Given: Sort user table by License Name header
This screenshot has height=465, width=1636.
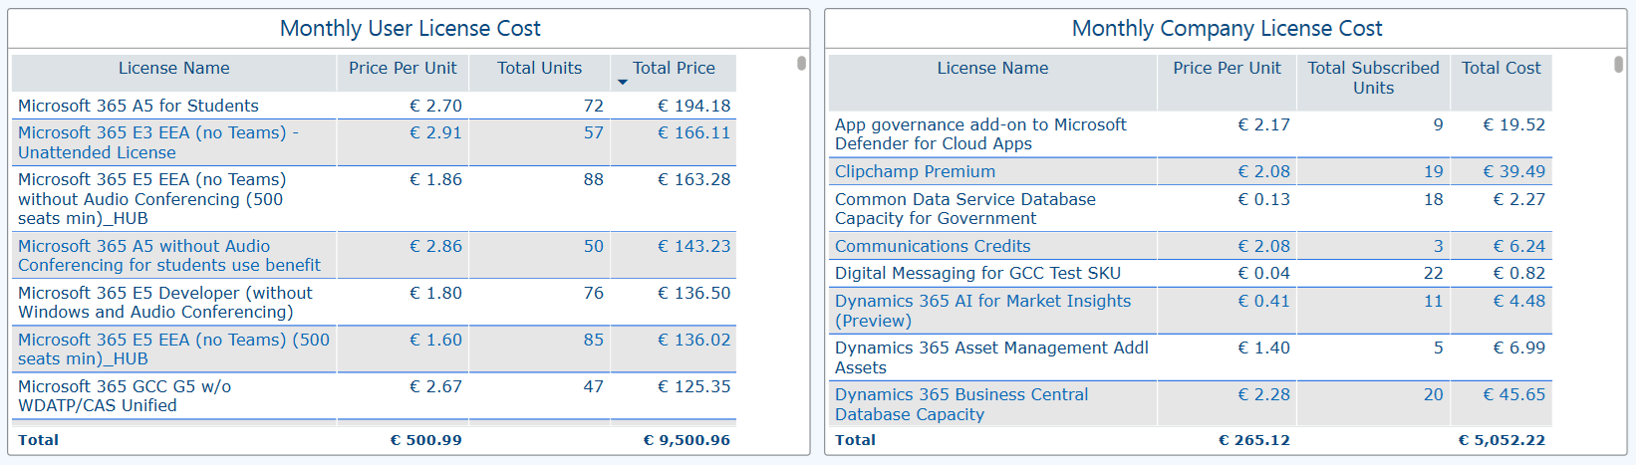Looking at the screenshot, I should pyautogui.click(x=174, y=69).
